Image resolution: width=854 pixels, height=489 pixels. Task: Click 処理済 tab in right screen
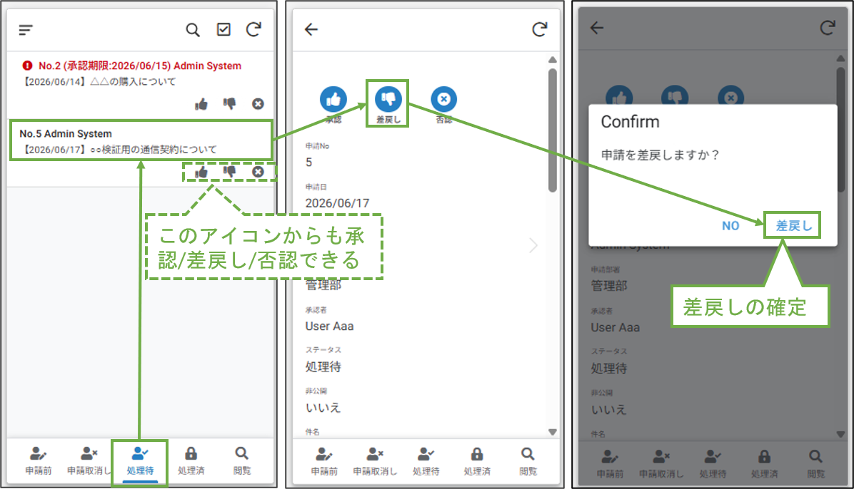(x=764, y=464)
